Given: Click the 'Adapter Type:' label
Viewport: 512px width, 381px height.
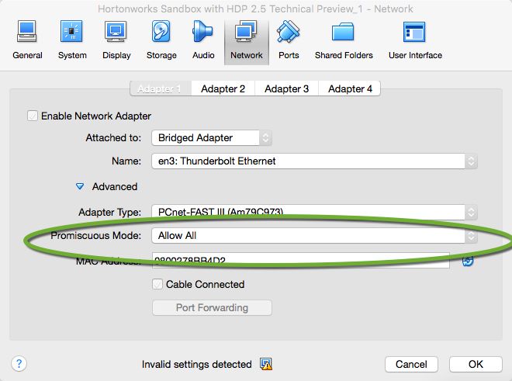Looking at the screenshot, I should click(x=109, y=213).
